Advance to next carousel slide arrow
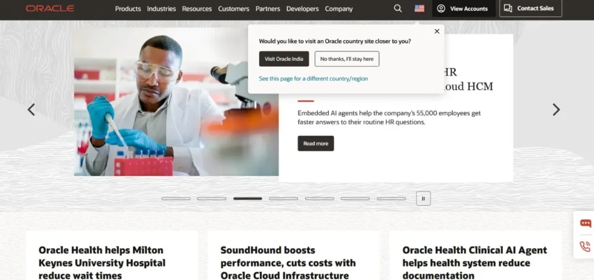 (556, 110)
